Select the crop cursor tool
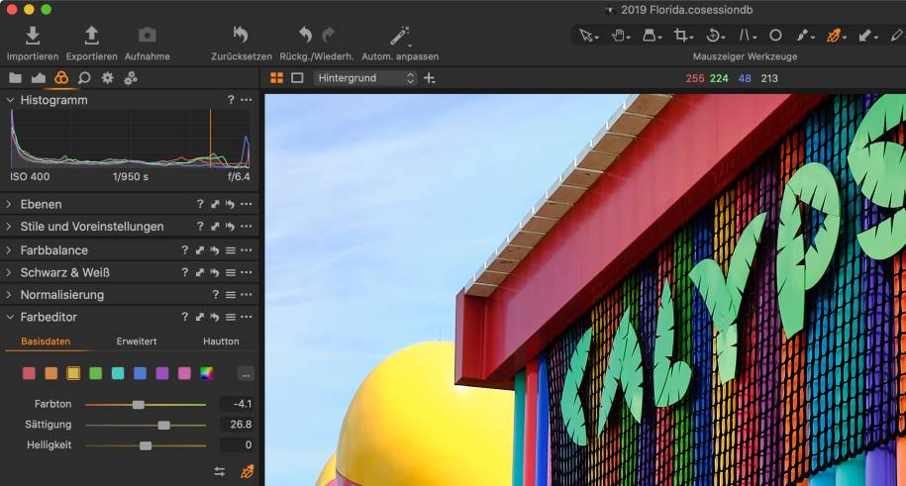This screenshot has width=906, height=486. click(681, 36)
